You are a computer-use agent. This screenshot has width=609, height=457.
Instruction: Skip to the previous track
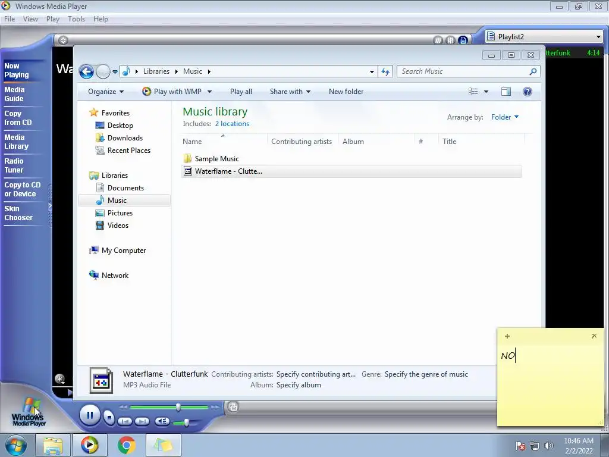point(125,421)
